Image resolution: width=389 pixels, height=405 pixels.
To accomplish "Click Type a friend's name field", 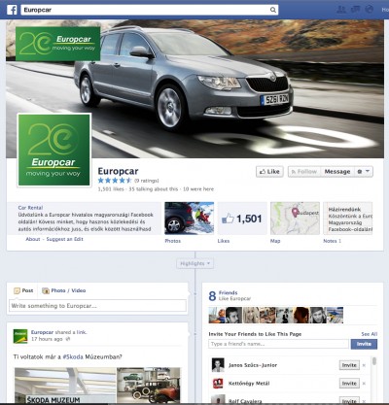I will 279,344.
